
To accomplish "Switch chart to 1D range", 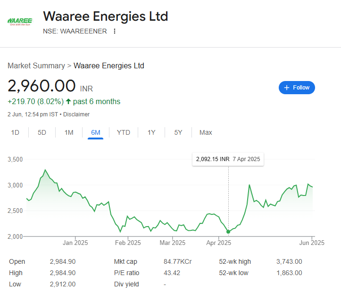I will (x=15, y=132).
